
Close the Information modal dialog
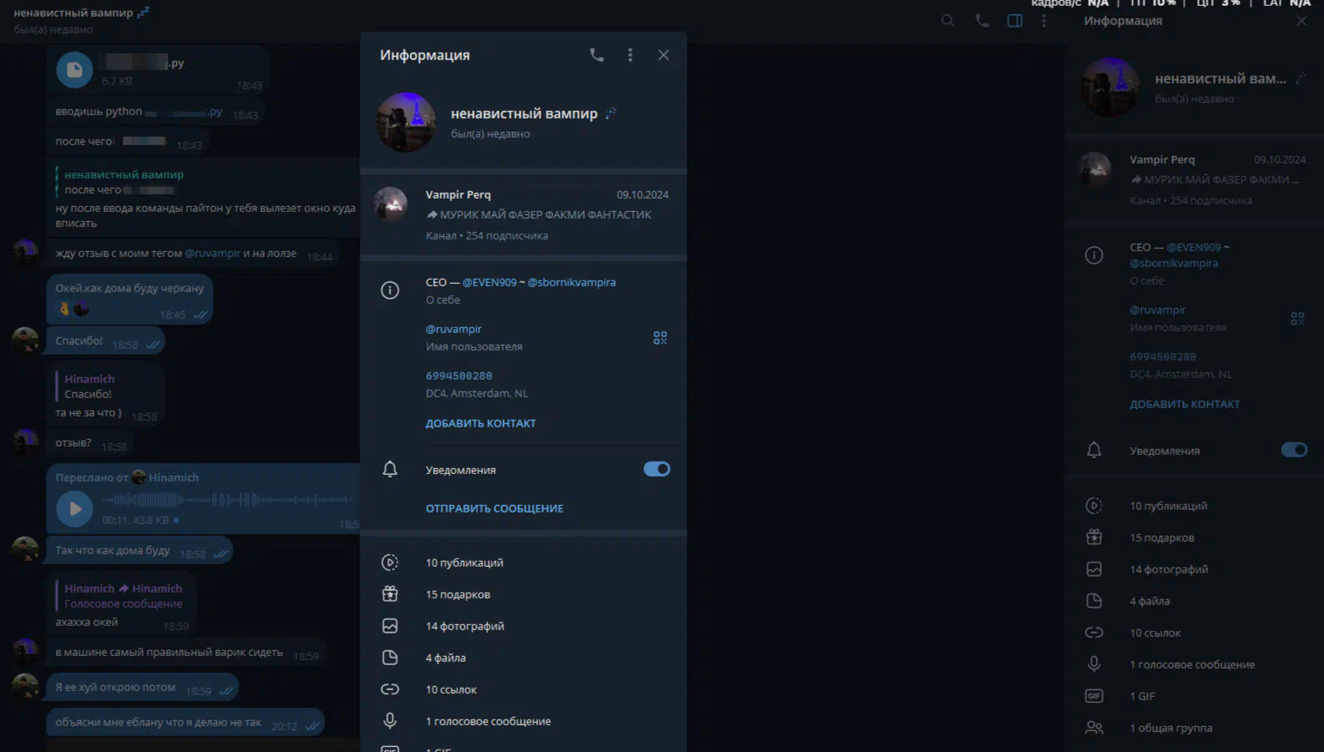click(663, 55)
